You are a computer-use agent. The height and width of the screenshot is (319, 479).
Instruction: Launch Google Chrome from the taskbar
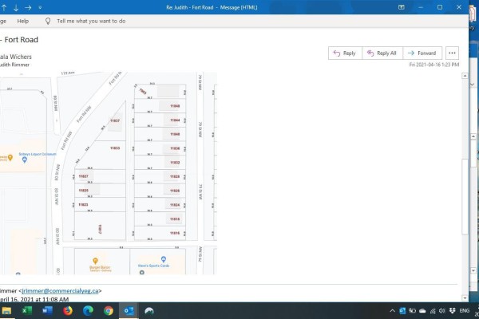pos(109,311)
